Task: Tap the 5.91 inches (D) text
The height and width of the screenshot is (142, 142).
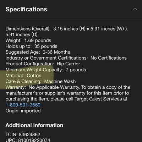Action: point(21,34)
